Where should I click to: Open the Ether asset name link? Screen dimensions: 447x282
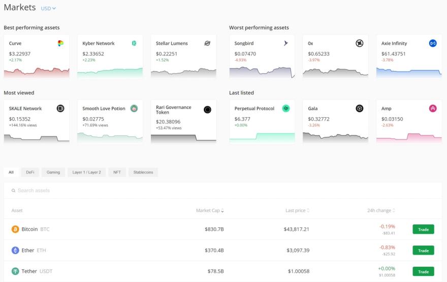tap(28, 250)
